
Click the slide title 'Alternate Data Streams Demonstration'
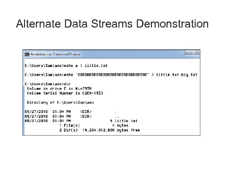[x=112, y=24]
